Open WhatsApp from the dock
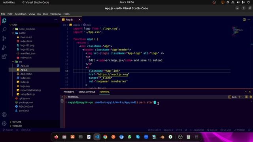Image resolution: width=253 pixels, height=142 pixels. [130, 137]
